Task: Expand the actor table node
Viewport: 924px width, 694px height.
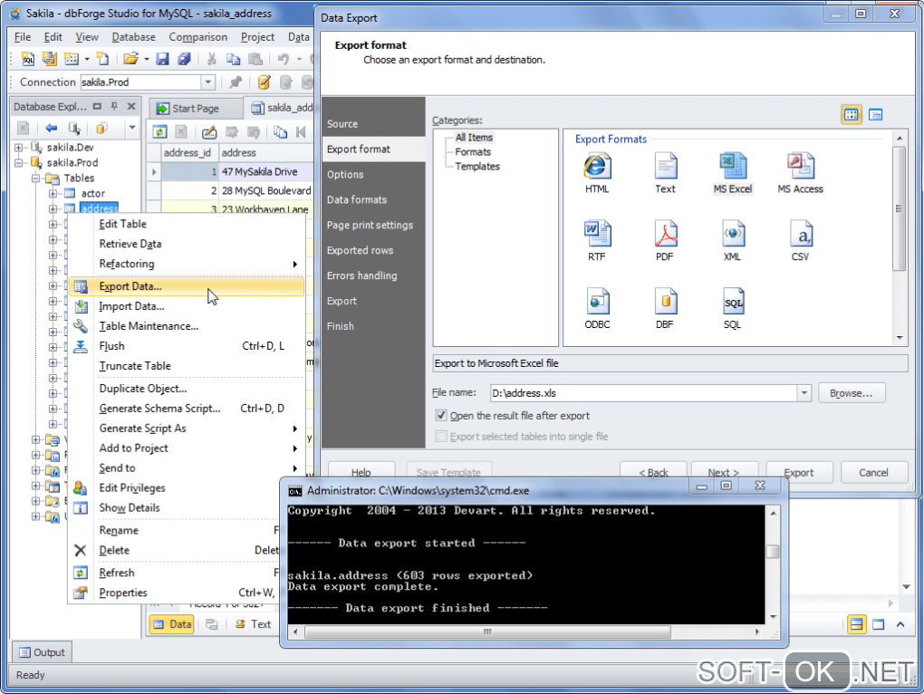Action: [53, 193]
